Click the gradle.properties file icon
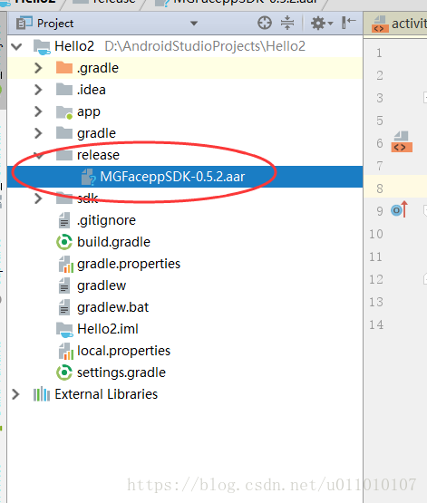The image size is (427, 503). [66, 264]
